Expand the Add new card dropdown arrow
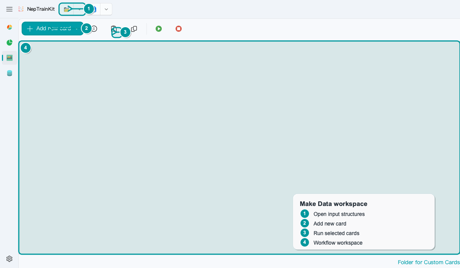Screen dimensions: 460x268 click(77, 29)
